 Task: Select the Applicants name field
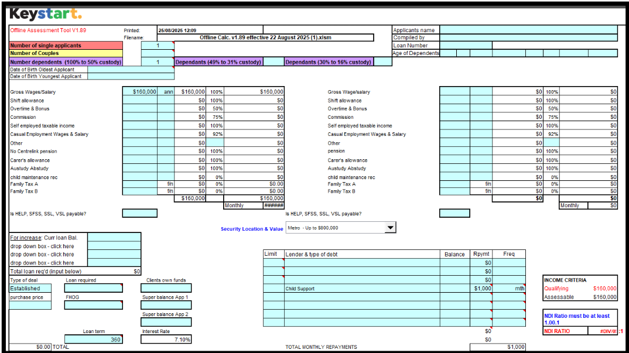click(528, 30)
